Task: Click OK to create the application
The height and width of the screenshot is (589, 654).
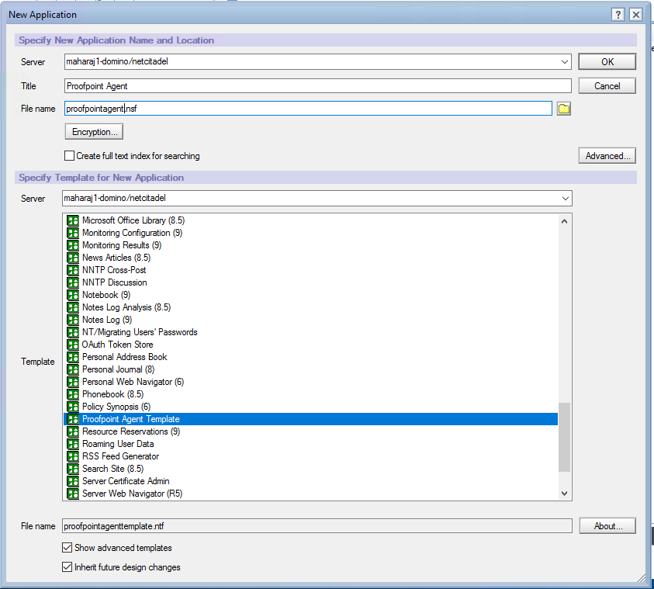Action: [607, 62]
